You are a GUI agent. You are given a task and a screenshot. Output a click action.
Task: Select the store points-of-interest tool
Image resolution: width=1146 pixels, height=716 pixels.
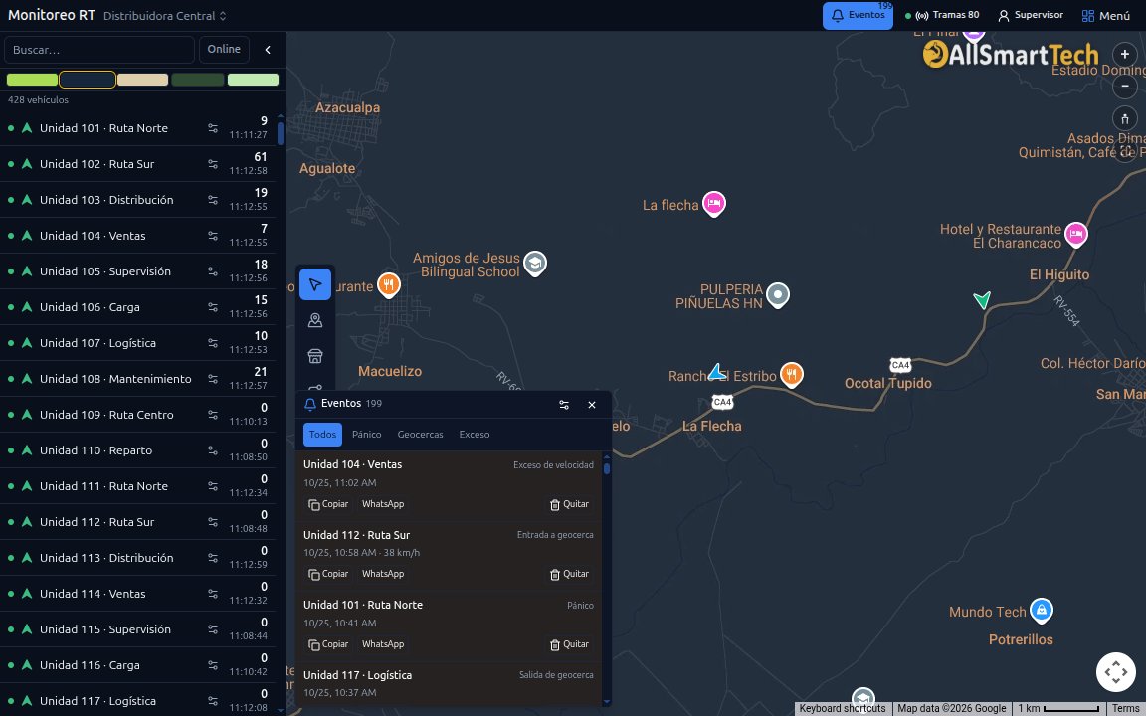click(x=315, y=356)
